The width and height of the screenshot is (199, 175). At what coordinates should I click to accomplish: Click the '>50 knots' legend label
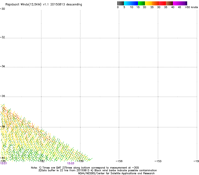tap(191, 7)
